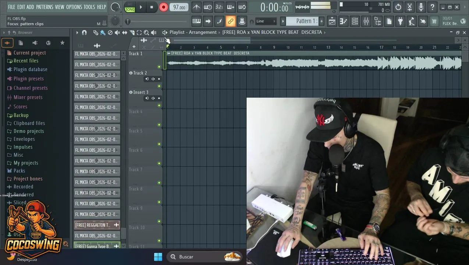This screenshot has width=469, height=265.
Task: Select the Delete tool in Playlist
Action: pos(110,32)
